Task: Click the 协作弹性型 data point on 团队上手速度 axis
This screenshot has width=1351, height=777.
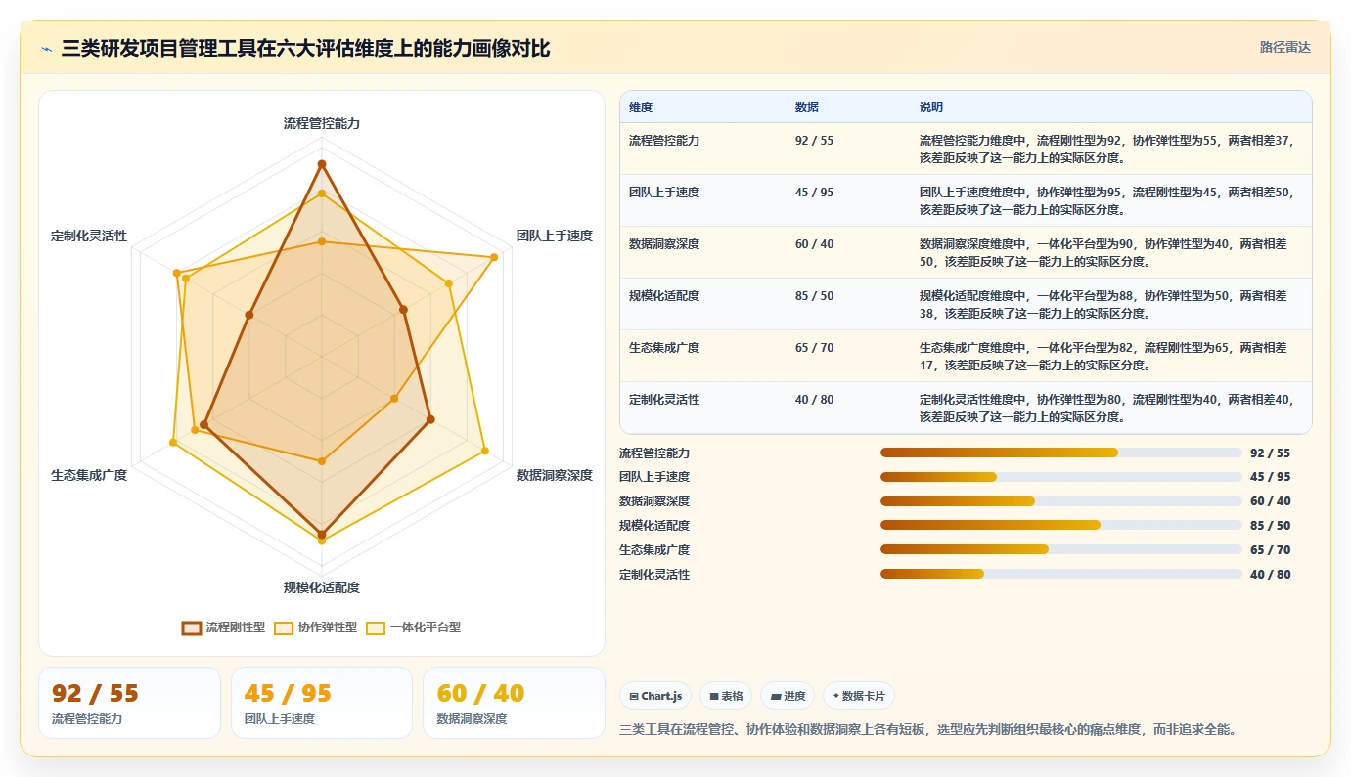Action: pyautogui.click(x=494, y=257)
